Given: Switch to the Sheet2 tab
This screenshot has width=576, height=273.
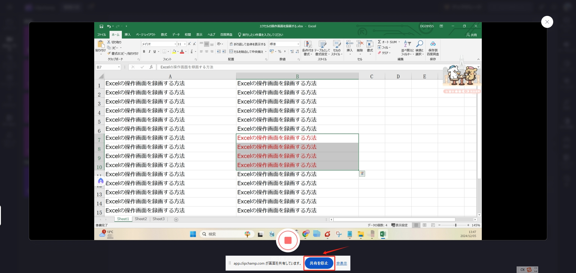Looking at the screenshot, I should tap(141, 219).
